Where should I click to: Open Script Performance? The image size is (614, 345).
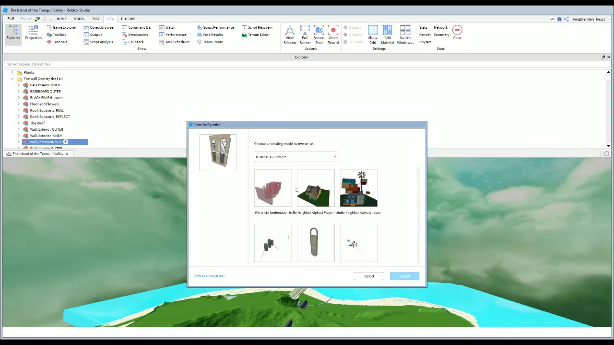pos(215,27)
